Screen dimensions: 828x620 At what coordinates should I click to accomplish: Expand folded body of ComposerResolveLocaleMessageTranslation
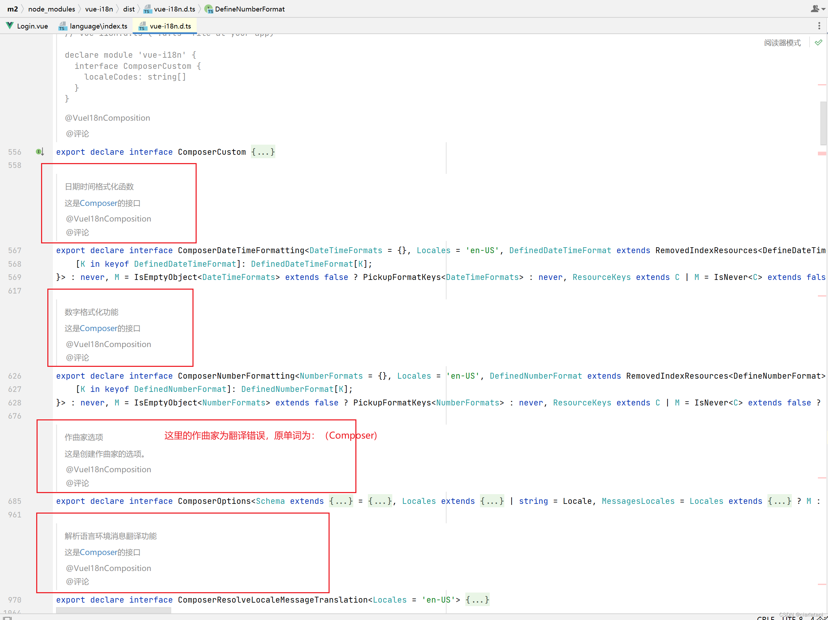477,600
